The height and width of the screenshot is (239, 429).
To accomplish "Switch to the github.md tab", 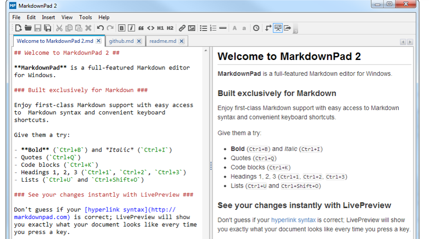I will pyautogui.click(x=121, y=41).
